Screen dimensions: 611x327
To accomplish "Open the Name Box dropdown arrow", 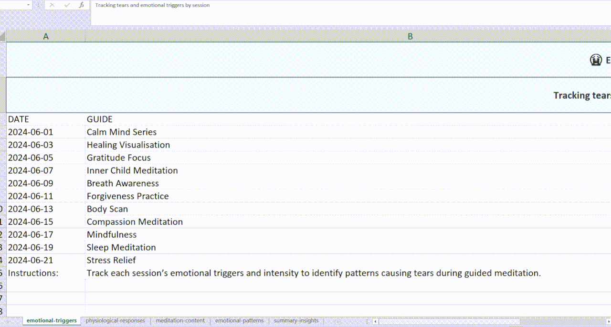I will [29, 5].
